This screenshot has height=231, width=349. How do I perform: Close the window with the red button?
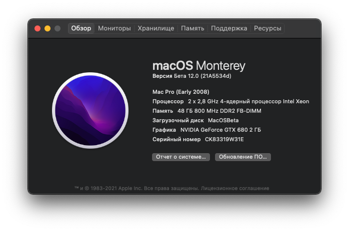37,28
